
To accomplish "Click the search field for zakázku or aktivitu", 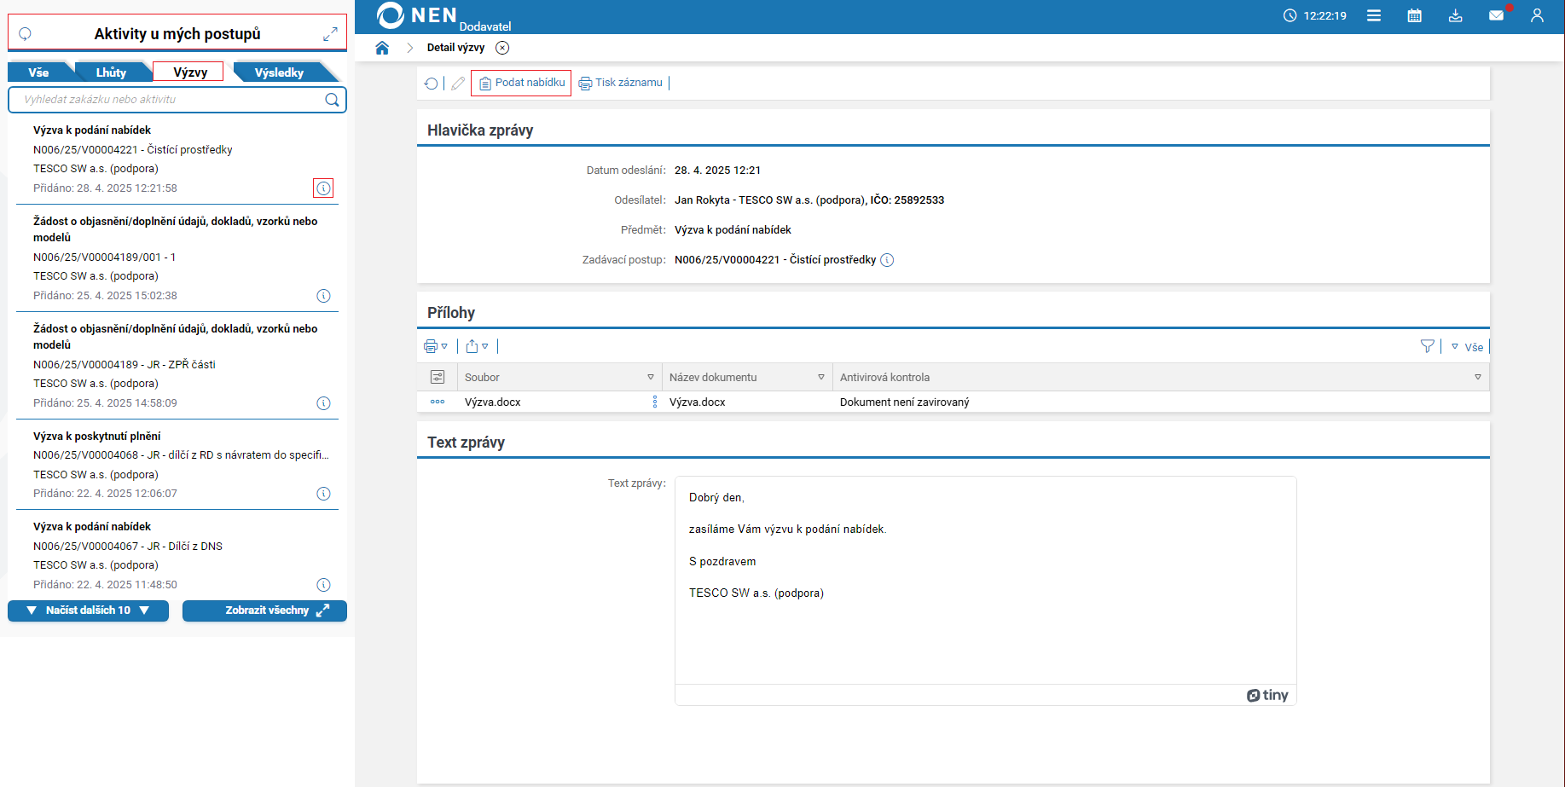I will tap(171, 100).
